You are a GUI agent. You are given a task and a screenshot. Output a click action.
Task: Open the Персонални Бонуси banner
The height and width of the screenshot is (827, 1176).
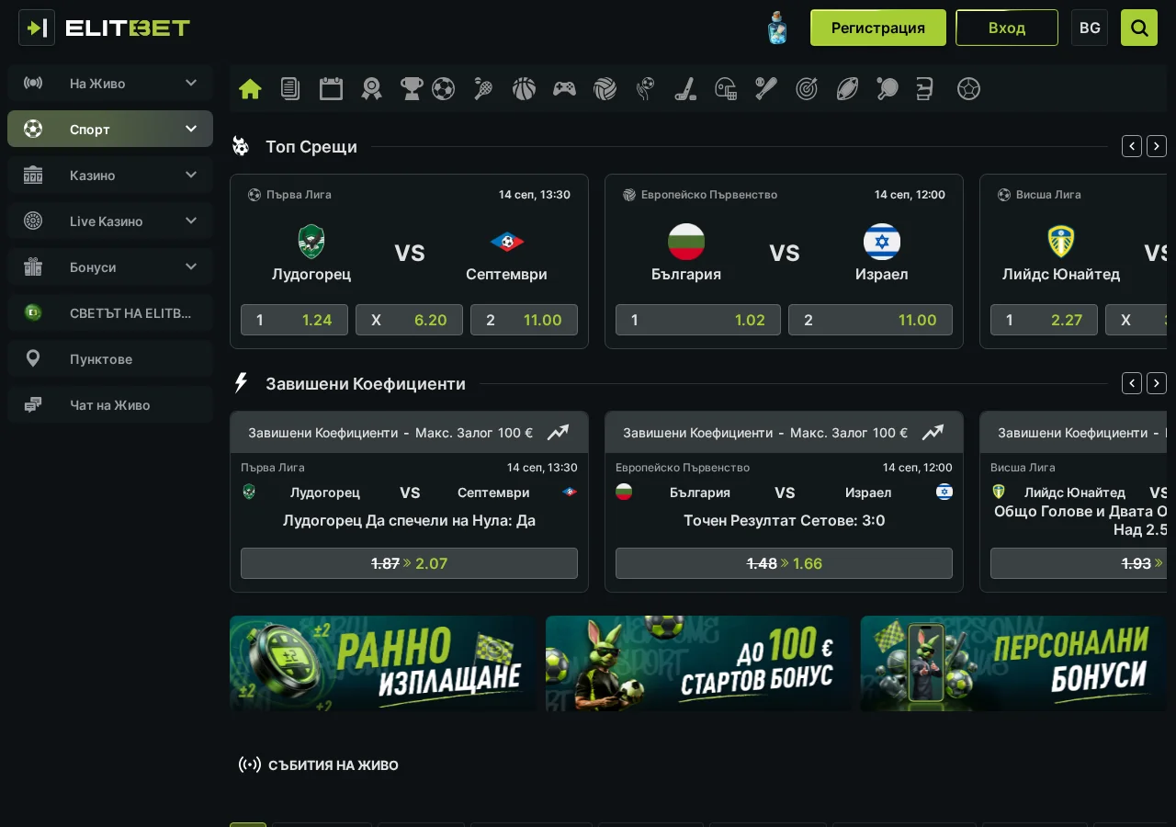(1013, 663)
